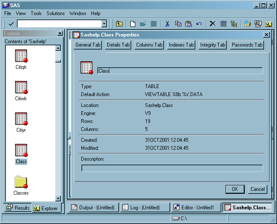Click the Cancel button
The width and height of the screenshot is (277, 224).
coord(258,189)
